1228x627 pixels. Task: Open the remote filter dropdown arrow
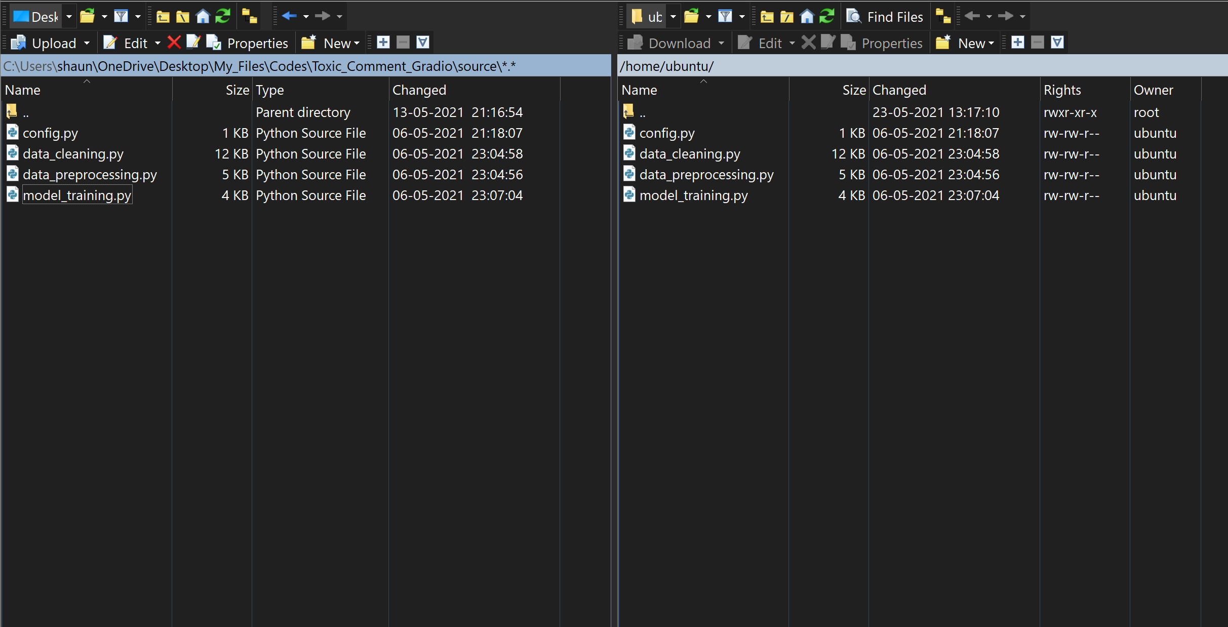click(742, 17)
